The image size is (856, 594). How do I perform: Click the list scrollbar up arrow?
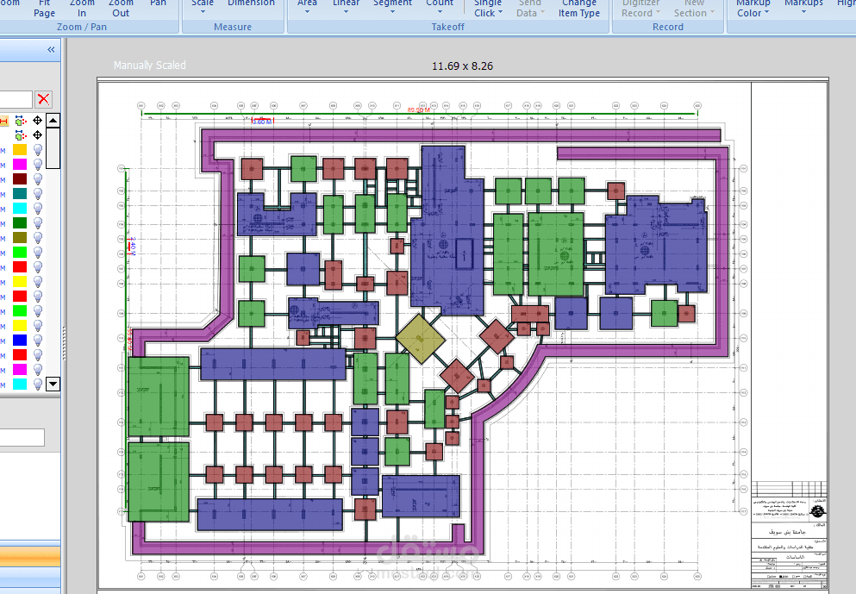(x=53, y=120)
